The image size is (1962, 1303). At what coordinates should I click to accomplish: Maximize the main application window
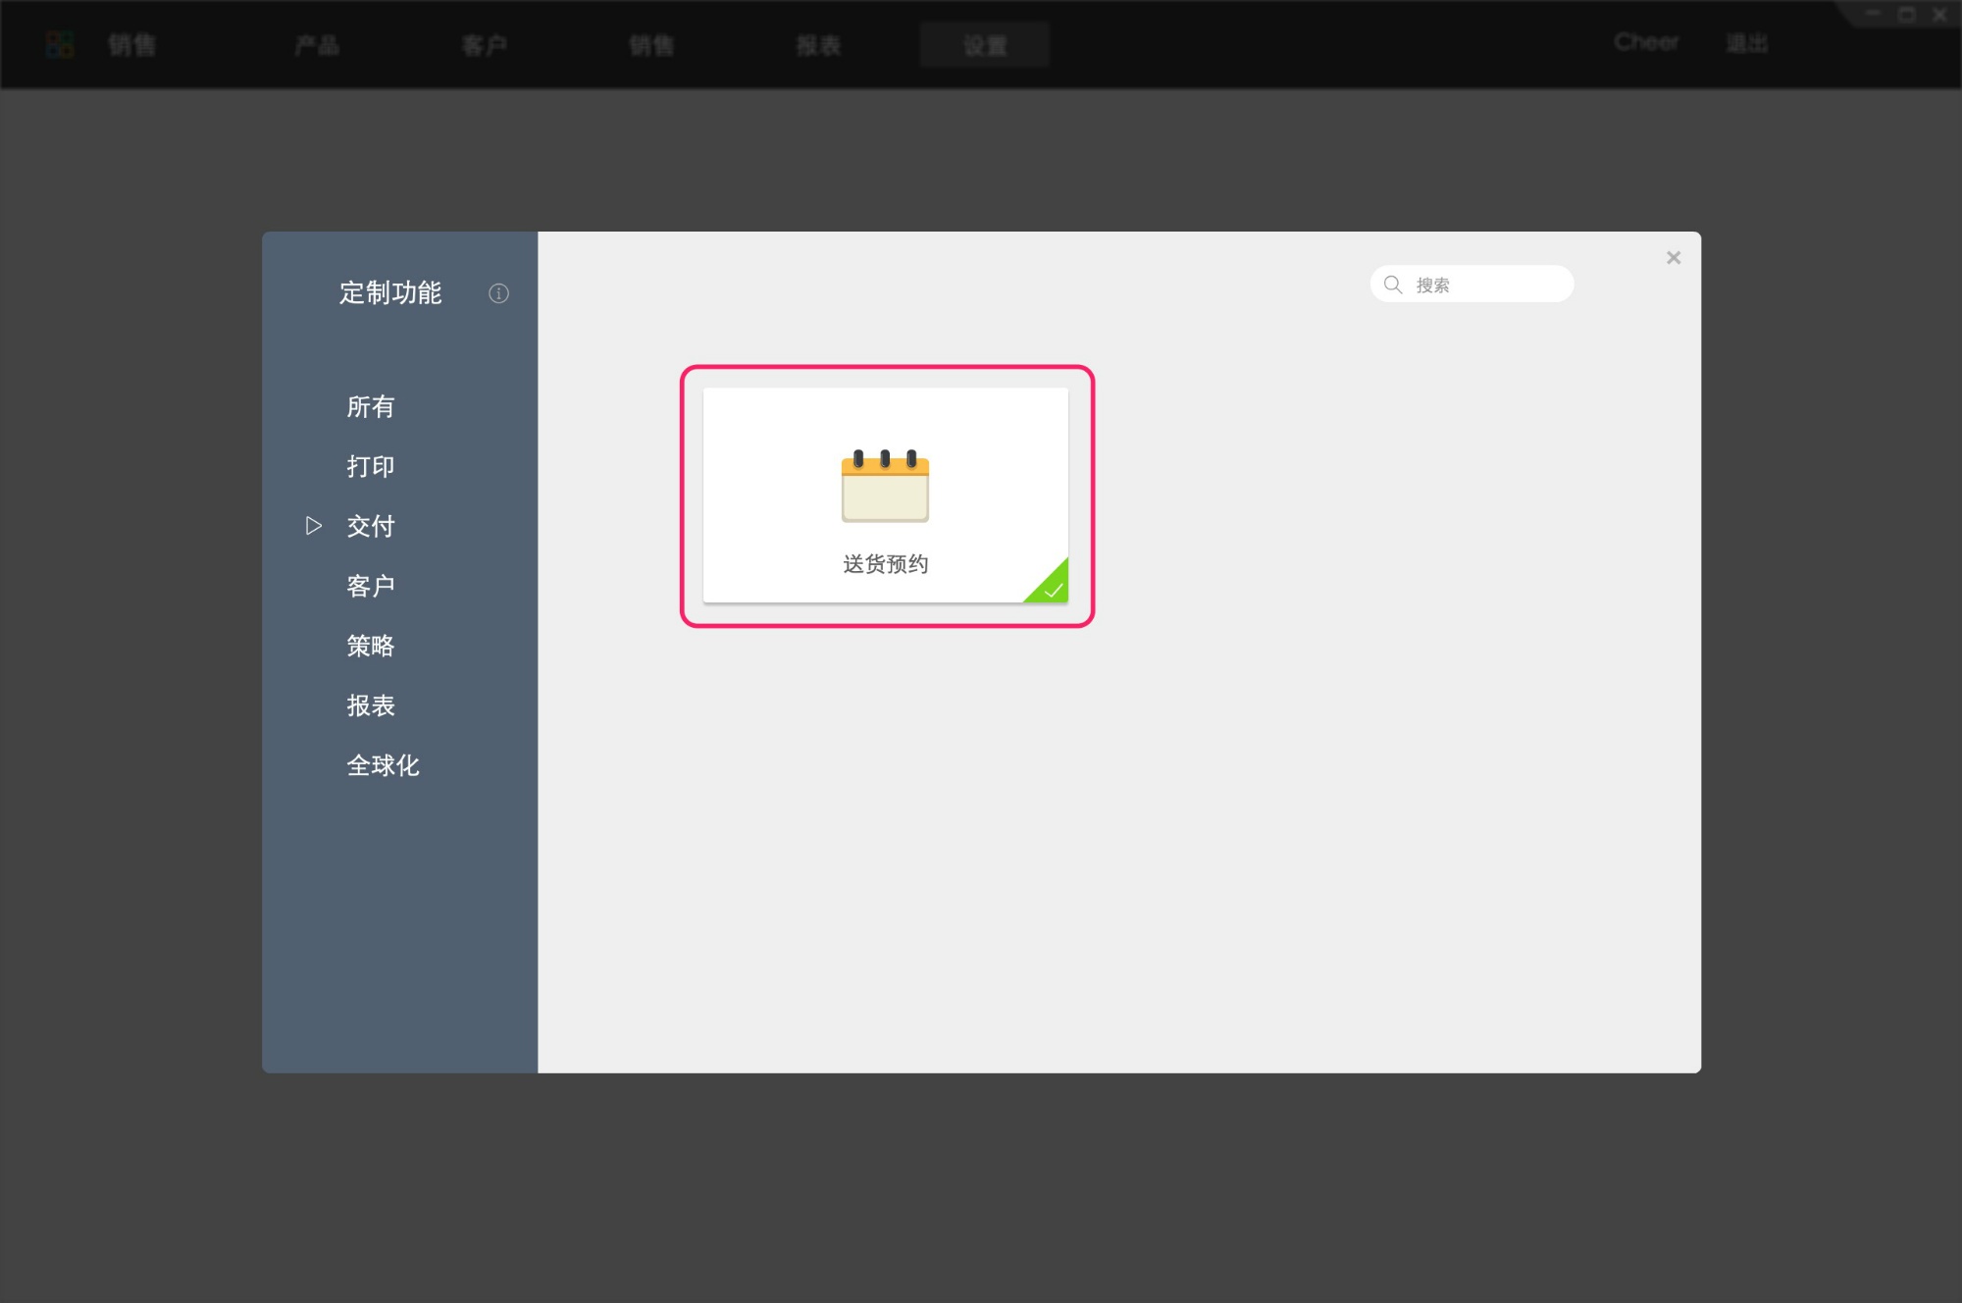pyautogui.click(x=1907, y=14)
